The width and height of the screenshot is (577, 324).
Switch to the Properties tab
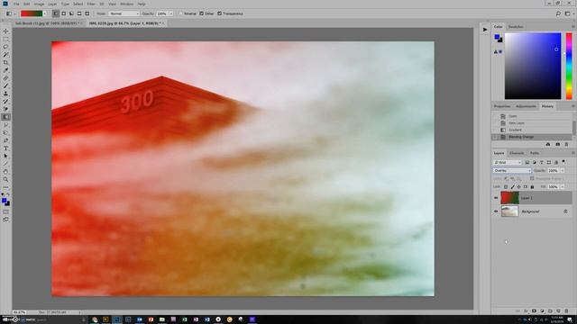(502, 106)
